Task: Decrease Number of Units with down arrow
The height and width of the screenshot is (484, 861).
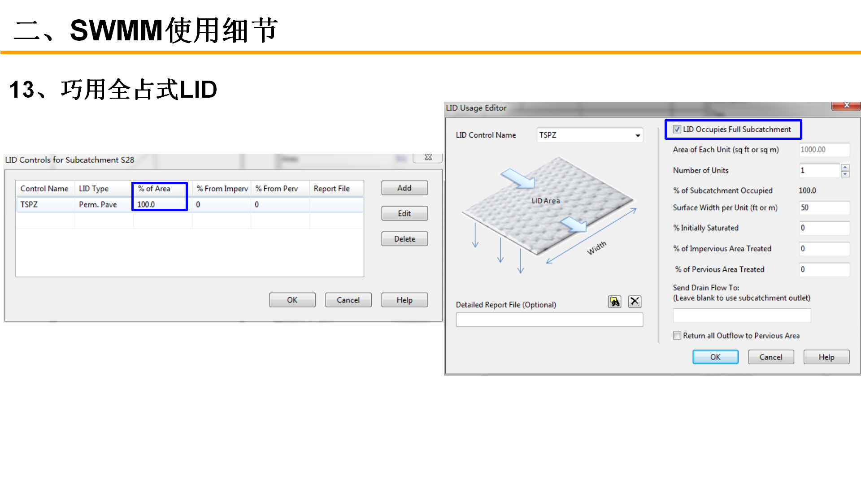Action: 845,174
